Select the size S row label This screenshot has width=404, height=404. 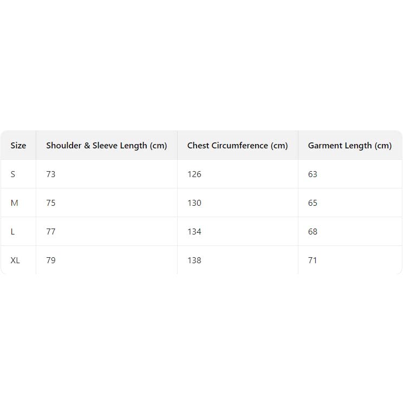tap(13, 174)
